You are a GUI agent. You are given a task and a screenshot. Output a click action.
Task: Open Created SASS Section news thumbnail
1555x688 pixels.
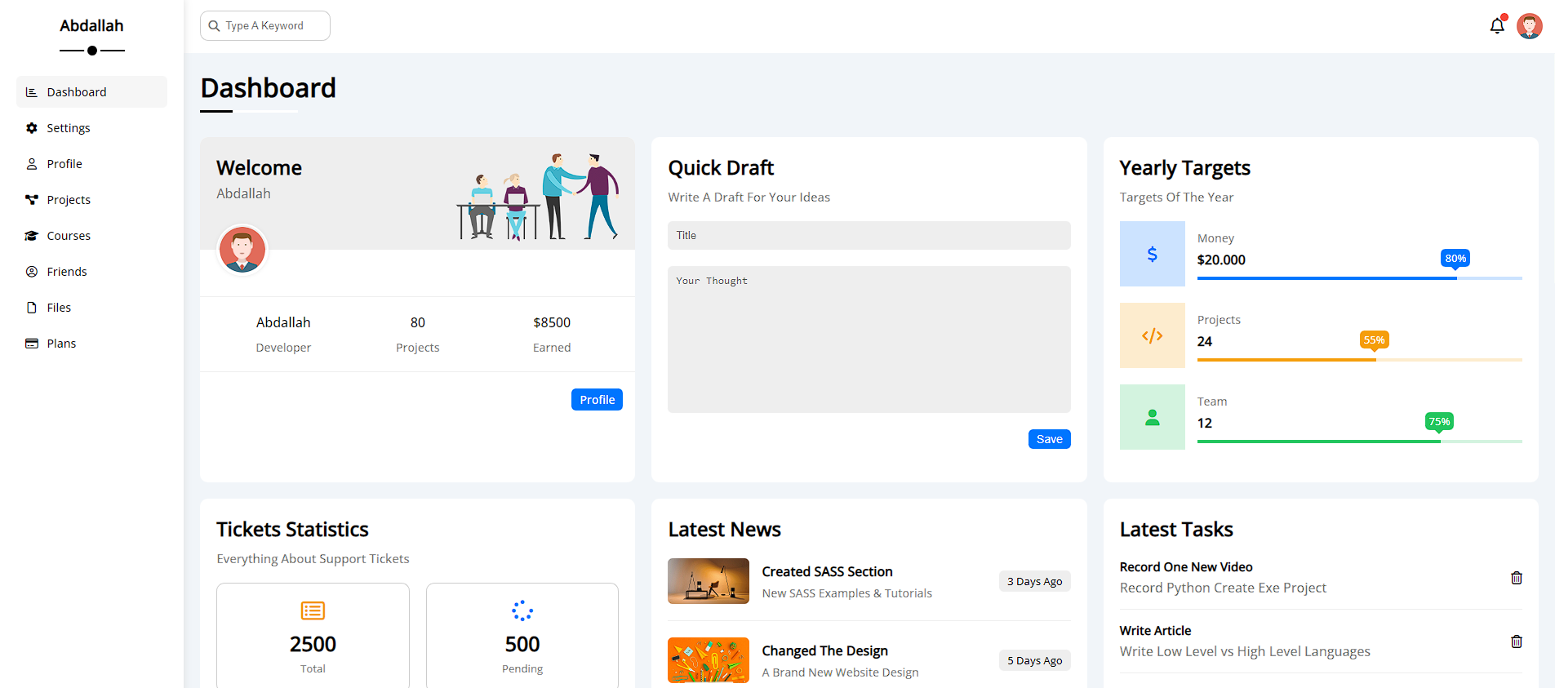(709, 581)
